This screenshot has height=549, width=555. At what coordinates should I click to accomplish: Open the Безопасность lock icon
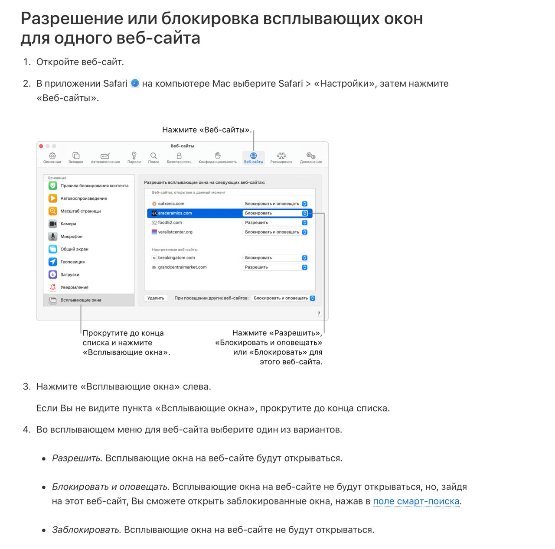[179, 156]
